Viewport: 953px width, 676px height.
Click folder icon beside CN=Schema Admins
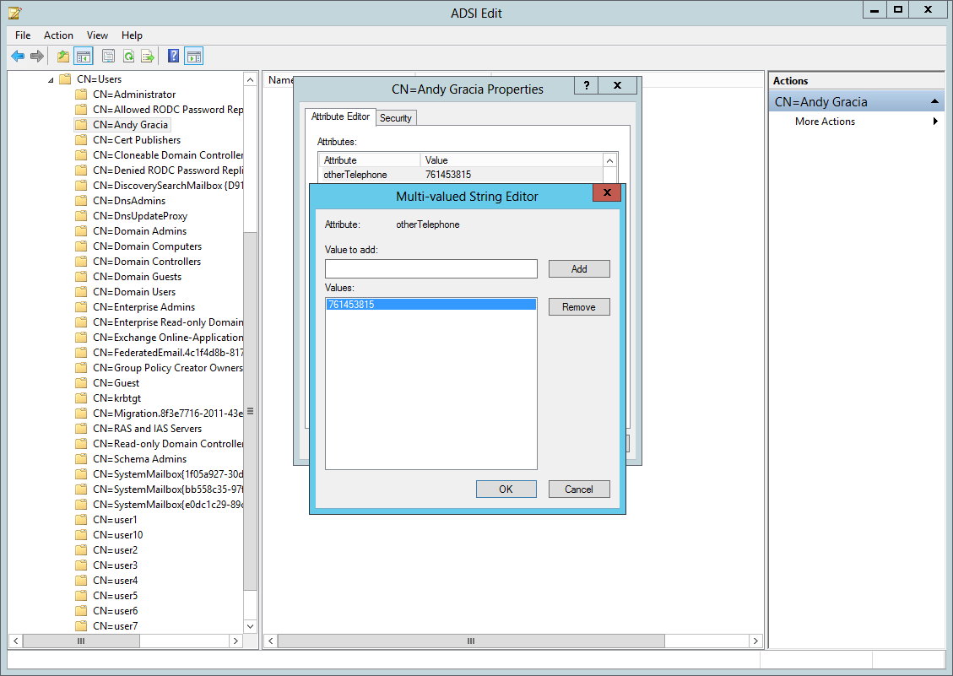pyautogui.click(x=81, y=459)
